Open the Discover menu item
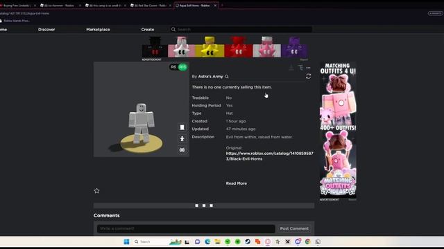 46,29
